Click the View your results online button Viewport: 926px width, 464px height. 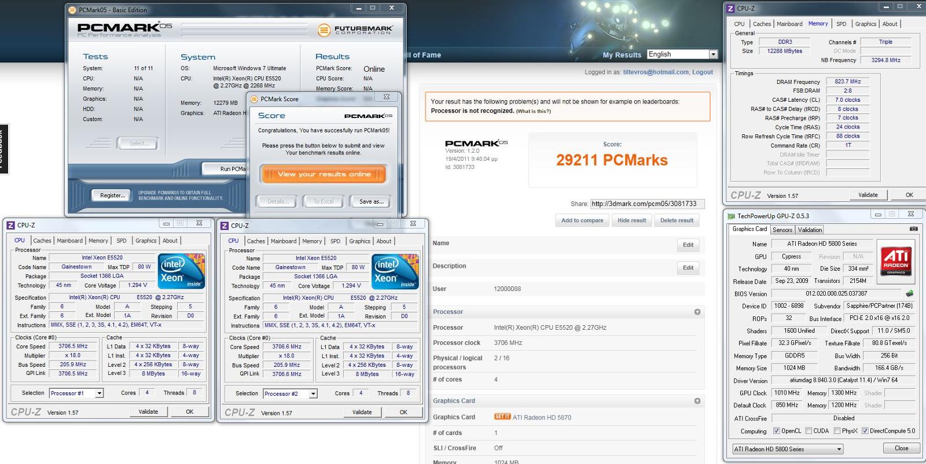coord(324,174)
